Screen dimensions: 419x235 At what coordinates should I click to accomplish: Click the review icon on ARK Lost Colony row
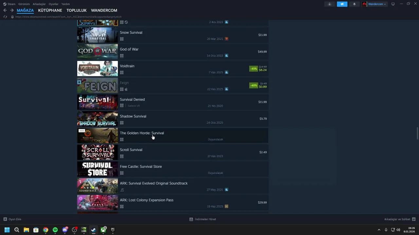tap(227, 206)
